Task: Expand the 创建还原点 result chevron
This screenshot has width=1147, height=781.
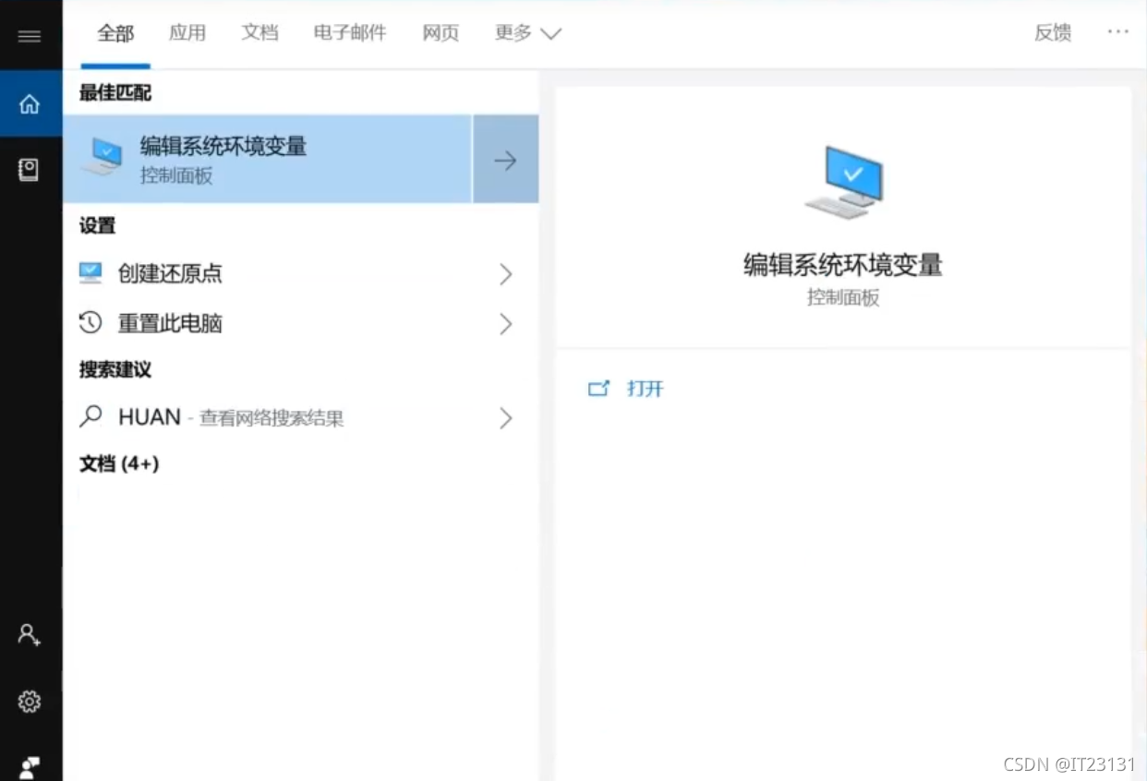Action: point(505,274)
